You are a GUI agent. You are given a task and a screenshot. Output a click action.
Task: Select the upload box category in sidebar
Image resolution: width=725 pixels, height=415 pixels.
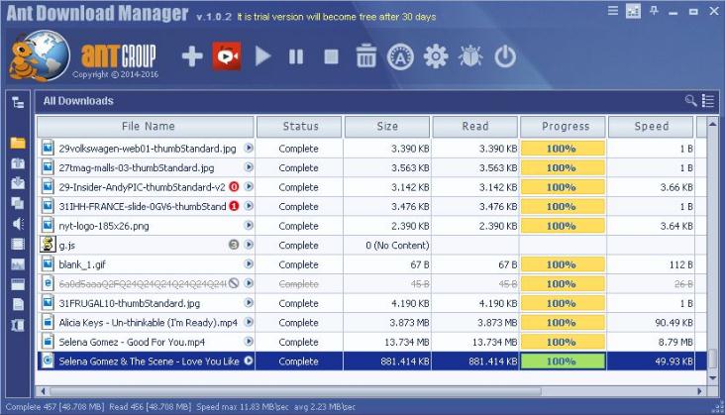pyautogui.click(x=18, y=163)
